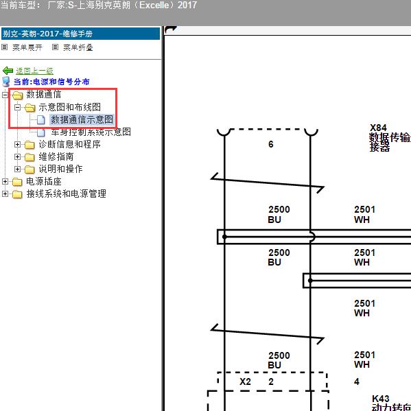Click the 维修指南 folder icon
Viewport: 411px width, 411px height.
[30, 157]
